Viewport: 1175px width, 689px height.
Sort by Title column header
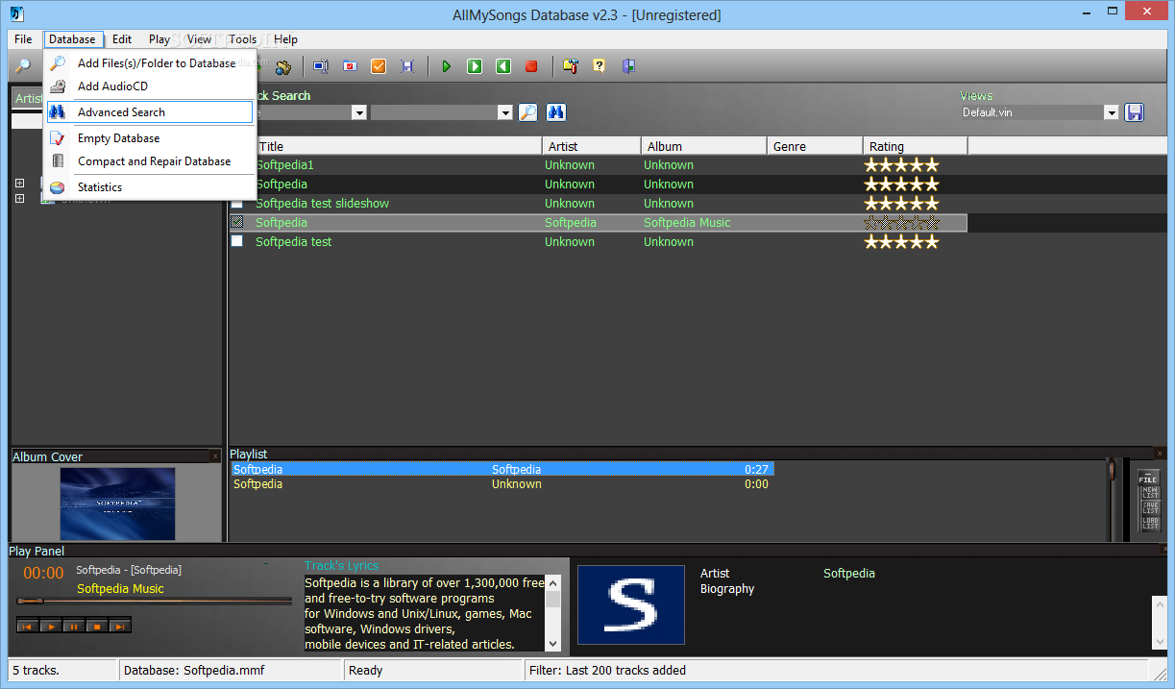point(399,146)
